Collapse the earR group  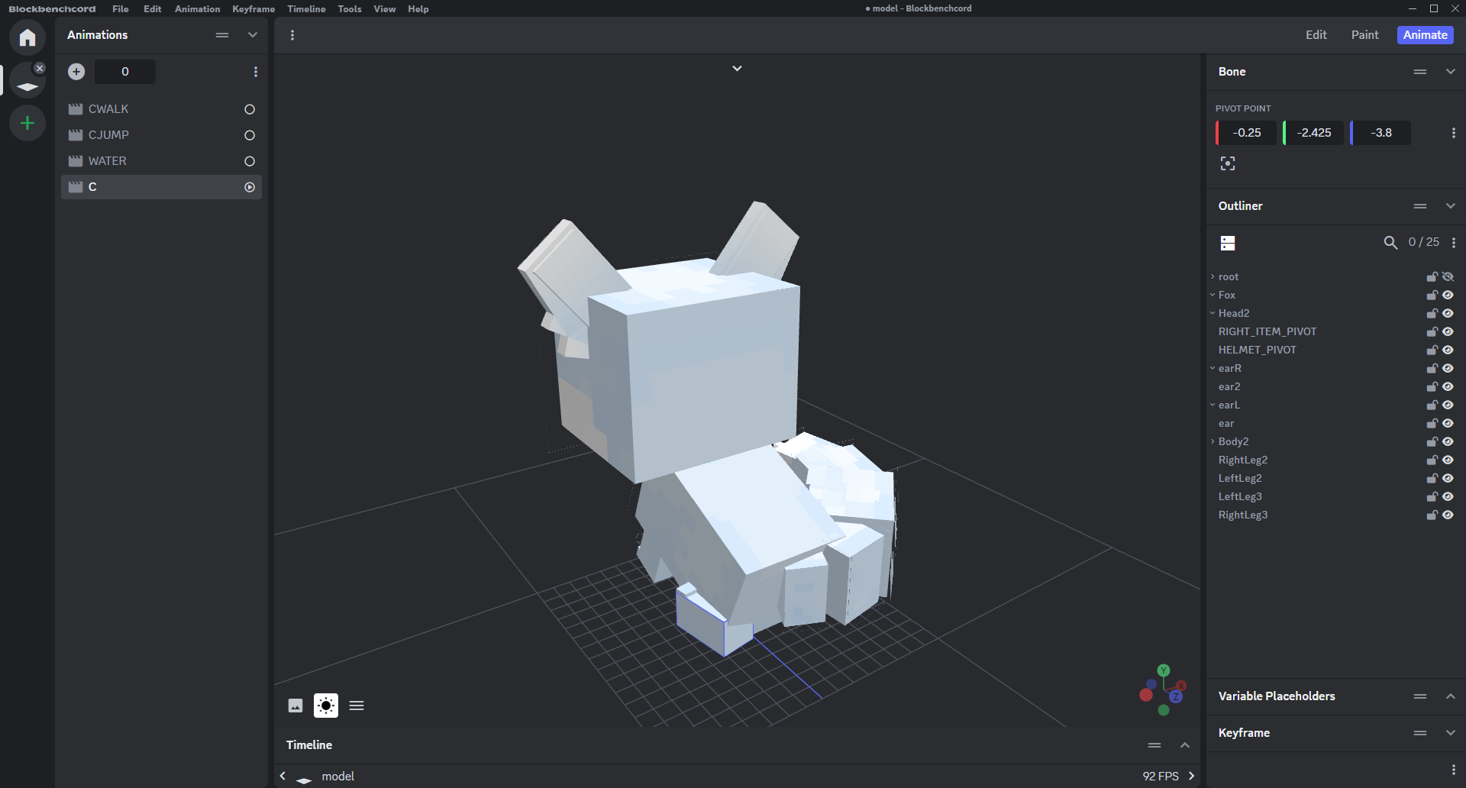(x=1213, y=369)
